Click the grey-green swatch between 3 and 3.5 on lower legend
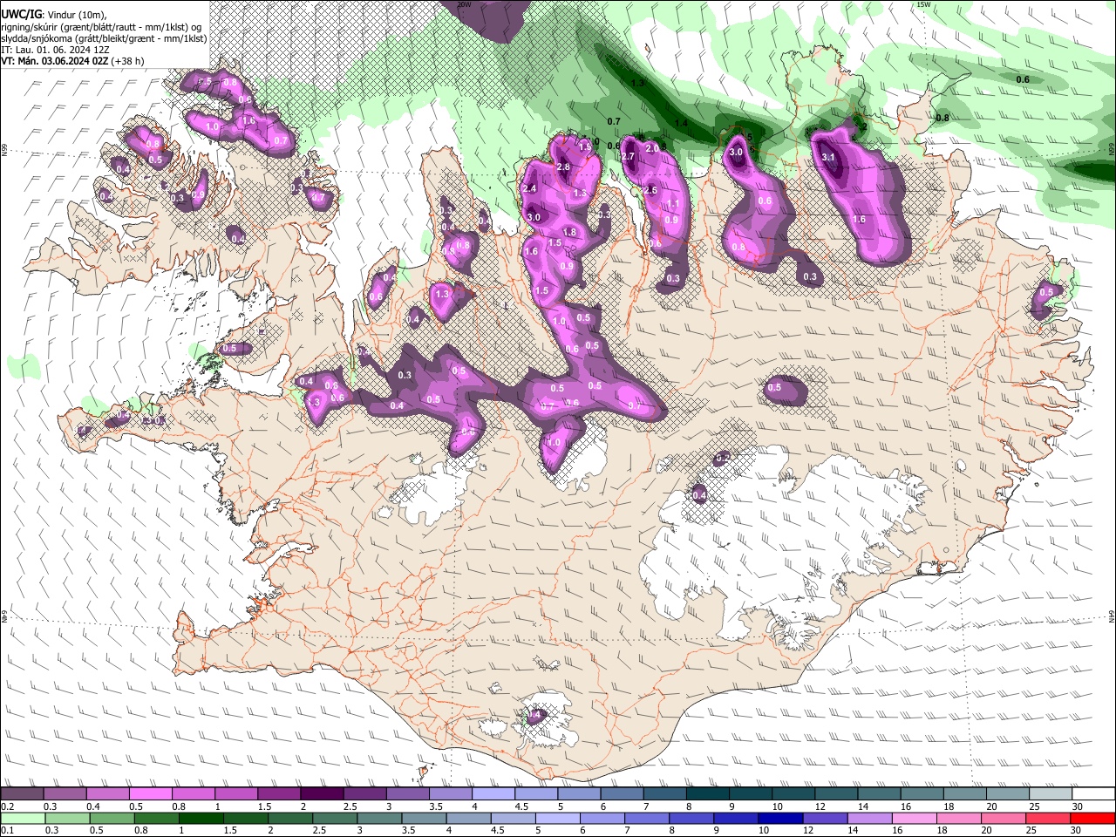Image resolution: width=1116 pixels, height=837 pixels. click(379, 819)
